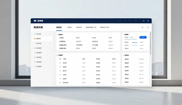Click the thinner blue progress bar in the top-right card
The width and height of the screenshot is (182, 105).
coord(135,45)
